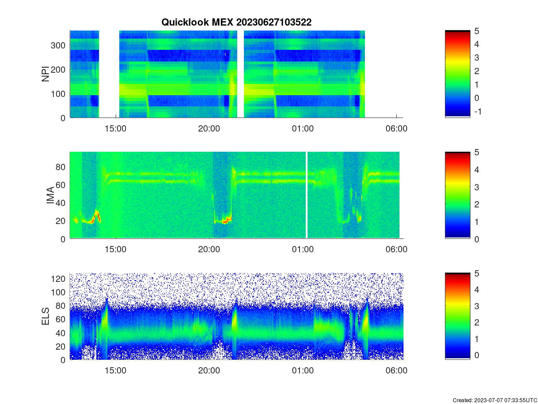Click the 01:00 tick under the ELS panel
The width and height of the screenshot is (538, 404).
click(303, 370)
